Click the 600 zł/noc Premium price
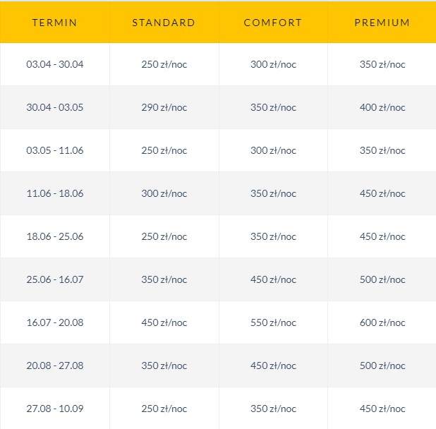 [x=382, y=322]
